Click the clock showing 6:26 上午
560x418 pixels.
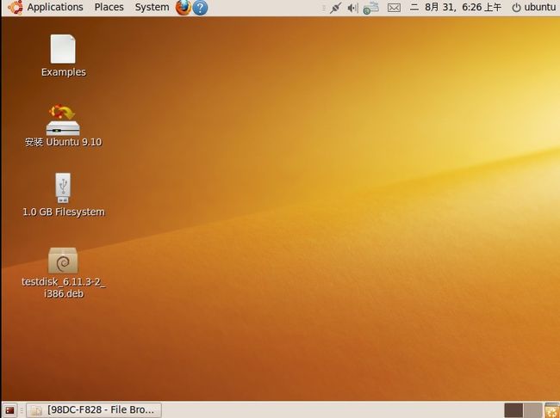(x=456, y=7)
